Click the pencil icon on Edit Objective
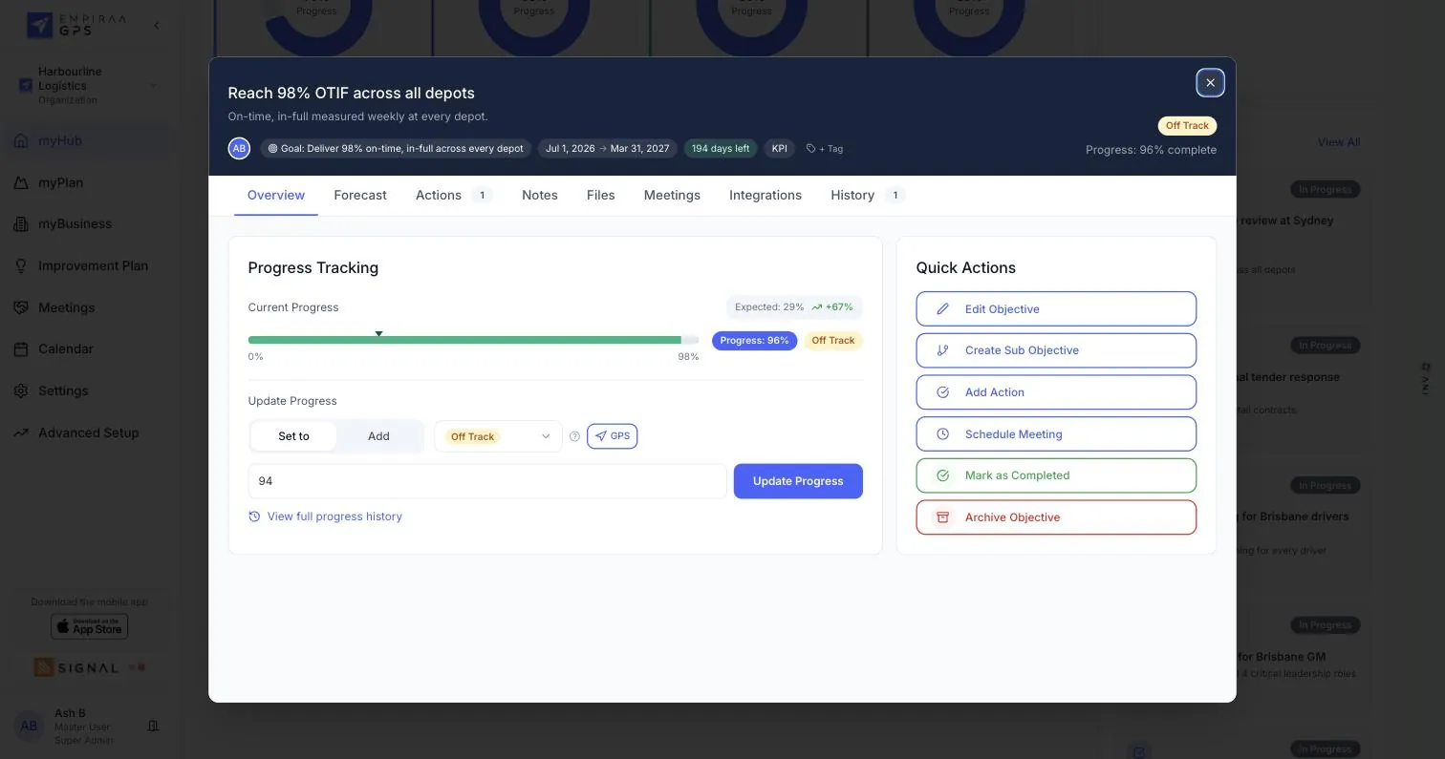Screen dimensions: 1445x759 [942, 309]
